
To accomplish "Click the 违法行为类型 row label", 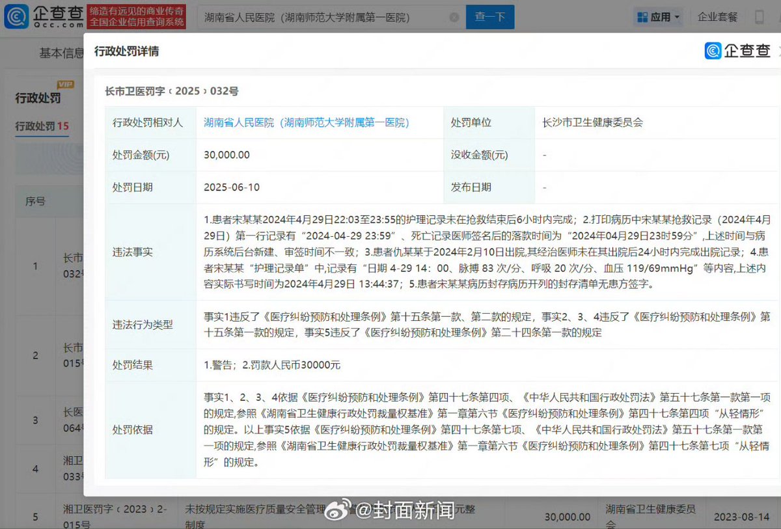I will tap(143, 324).
